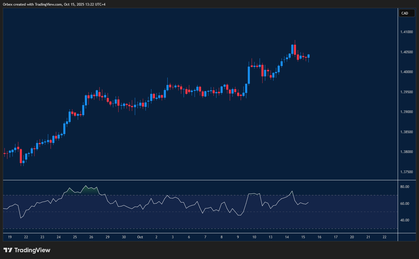This screenshot has width=419, height=259.
Task: Select the large red candle near date 22 low
Action: (x=21, y=156)
